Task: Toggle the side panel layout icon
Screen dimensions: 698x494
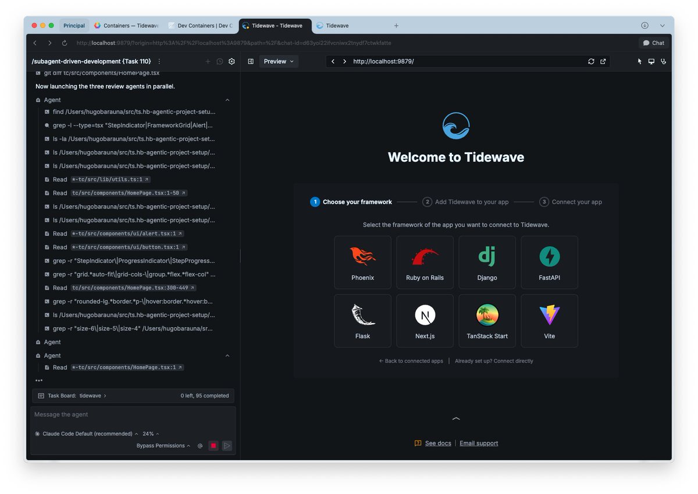Action: pos(251,61)
